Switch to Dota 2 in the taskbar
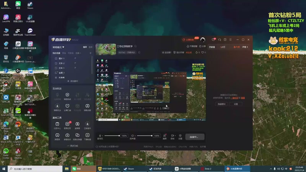This screenshot has width=306, height=172. click(212, 169)
